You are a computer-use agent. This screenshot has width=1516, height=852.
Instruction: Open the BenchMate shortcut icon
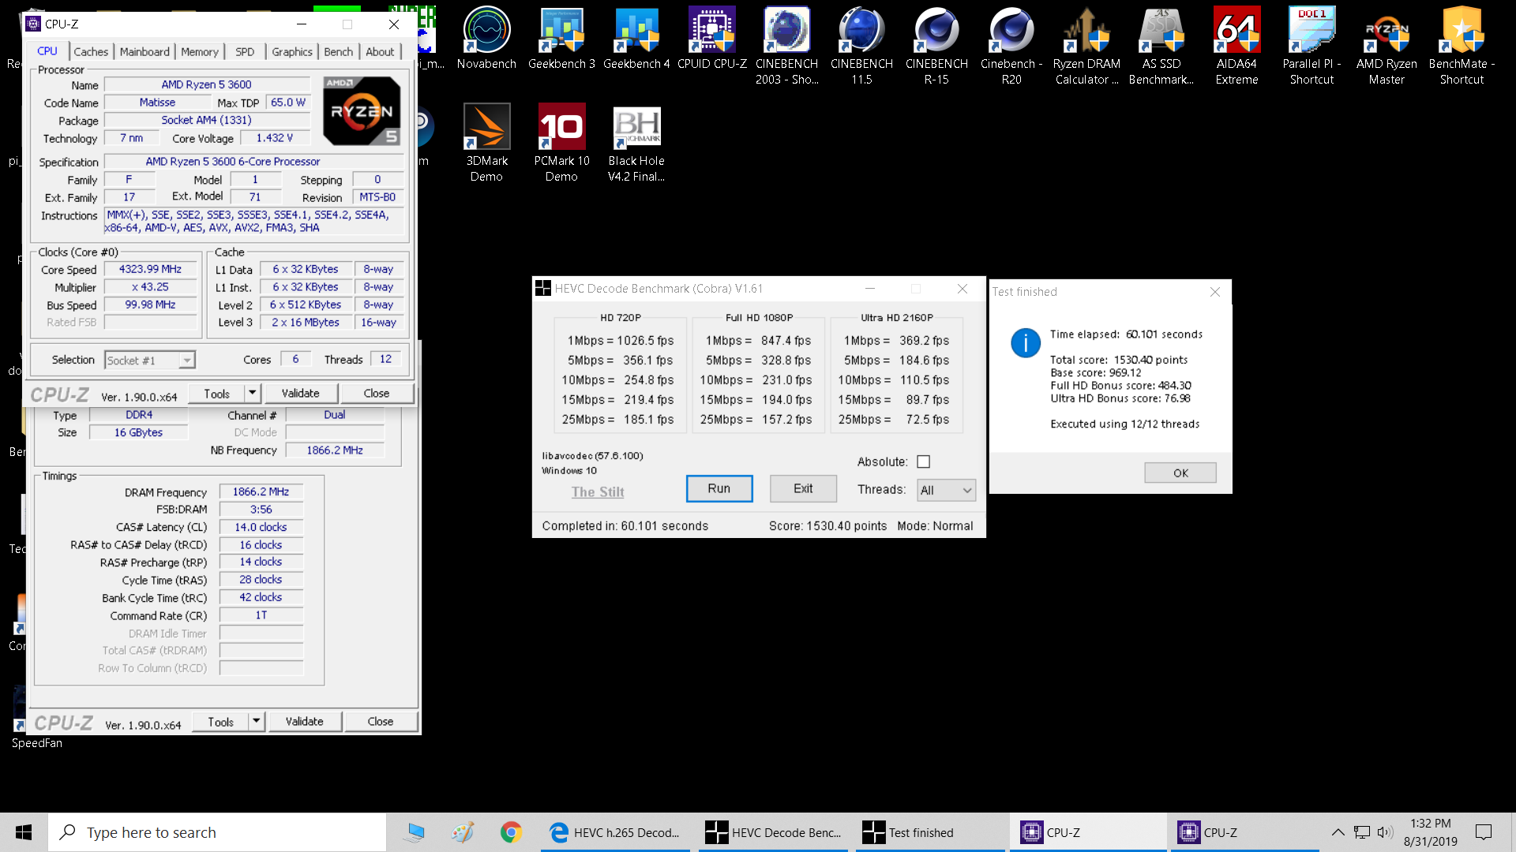1462,46
